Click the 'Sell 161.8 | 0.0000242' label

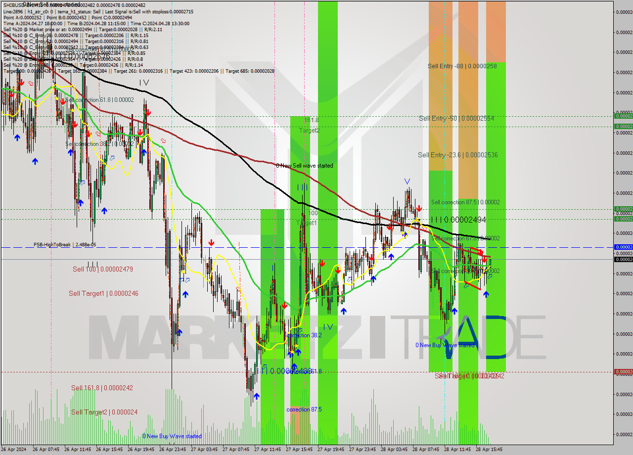click(x=102, y=388)
